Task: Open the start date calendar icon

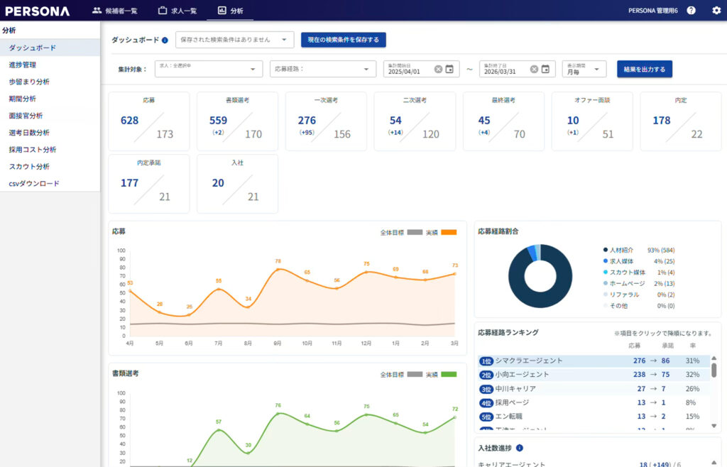Action: point(449,69)
